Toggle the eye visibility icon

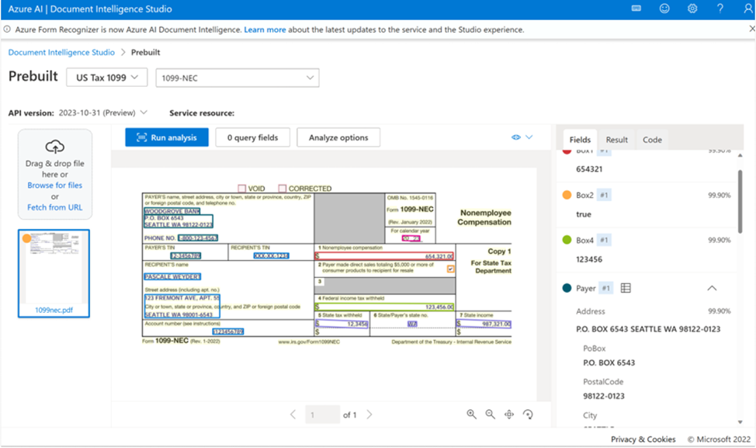[x=516, y=137]
